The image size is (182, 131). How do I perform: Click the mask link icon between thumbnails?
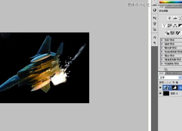[170, 88]
